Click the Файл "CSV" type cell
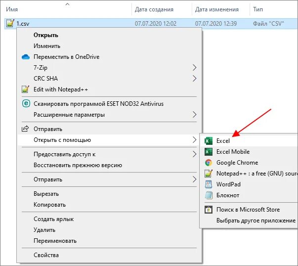This screenshot has width=298, height=266. point(268,24)
